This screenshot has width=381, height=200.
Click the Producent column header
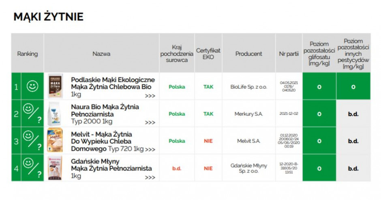(248, 54)
